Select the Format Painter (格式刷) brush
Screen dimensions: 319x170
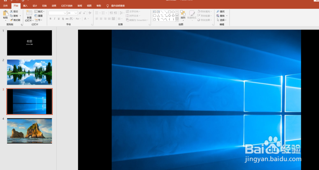click(11, 20)
